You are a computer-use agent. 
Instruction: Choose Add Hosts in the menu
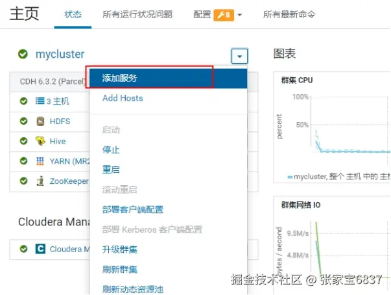[x=123, y=98]
